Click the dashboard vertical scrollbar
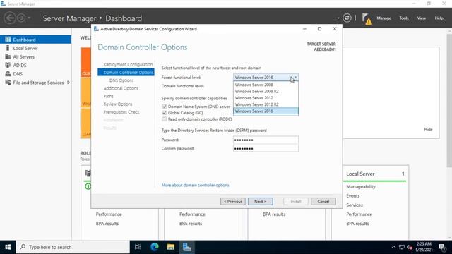Image resolution: width=452 pixels, height=254 pixels. [x=449, y=101]
